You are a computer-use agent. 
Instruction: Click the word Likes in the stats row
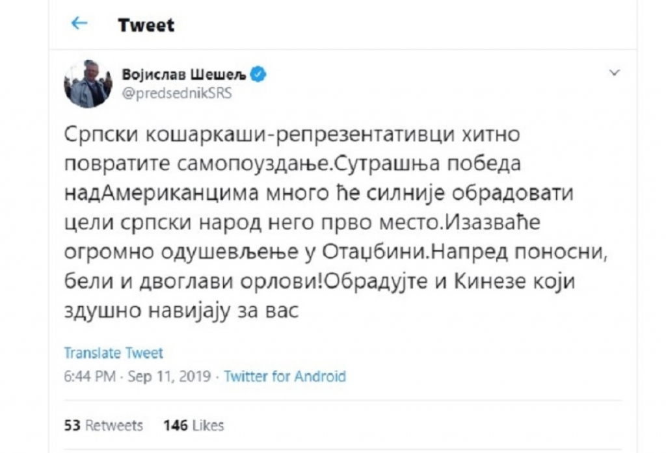pos(208,426)
